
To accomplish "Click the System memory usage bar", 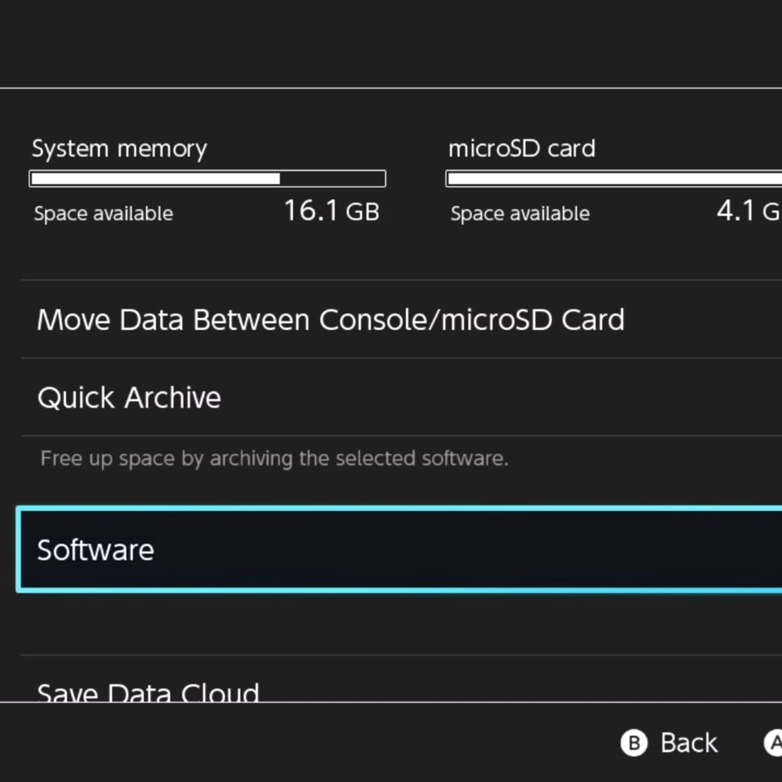I will 207,178.
